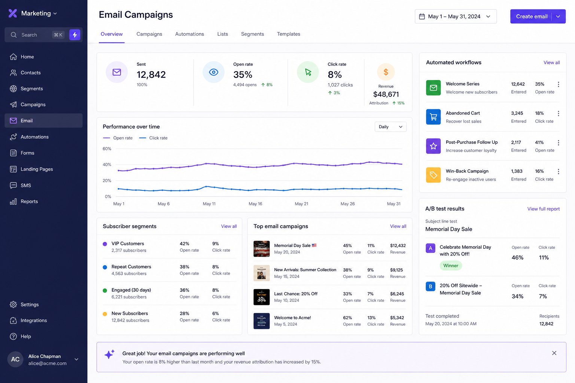575x383 pixels.
Task: Click the Winner label badge
Action: [451, 266]
